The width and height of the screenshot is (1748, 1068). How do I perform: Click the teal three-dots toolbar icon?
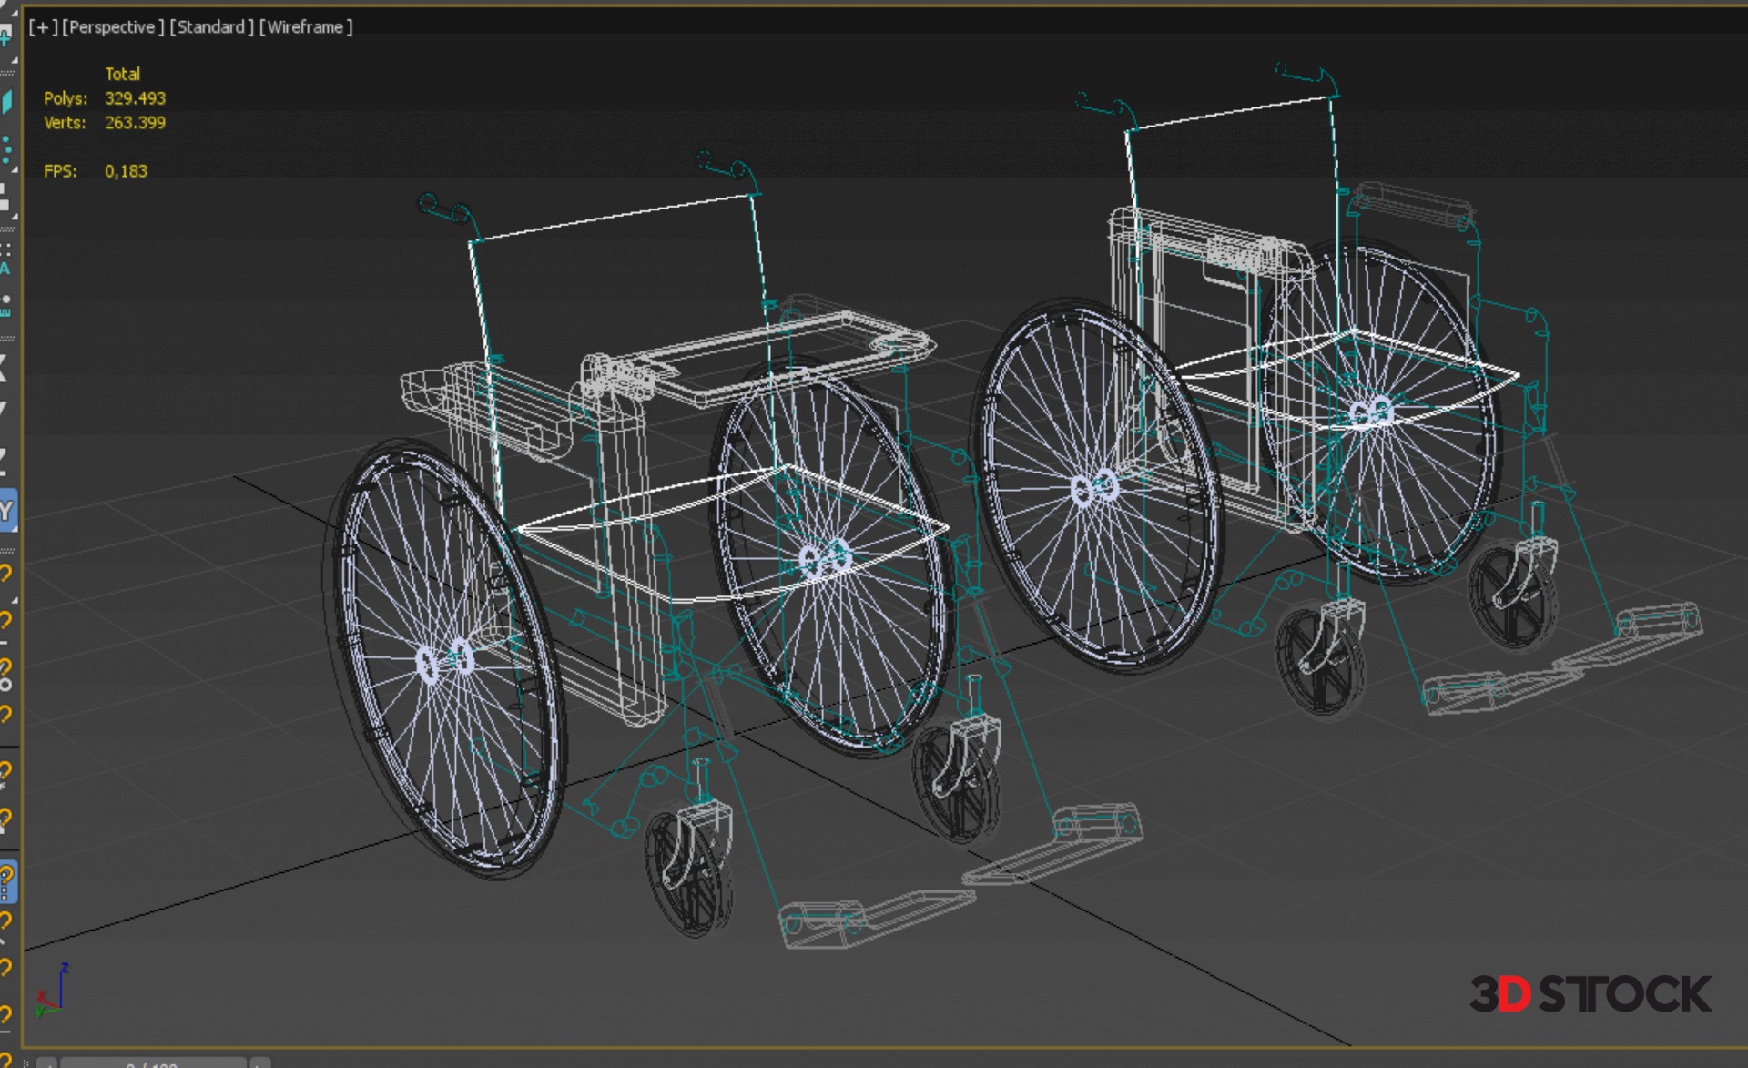point(6,150)
